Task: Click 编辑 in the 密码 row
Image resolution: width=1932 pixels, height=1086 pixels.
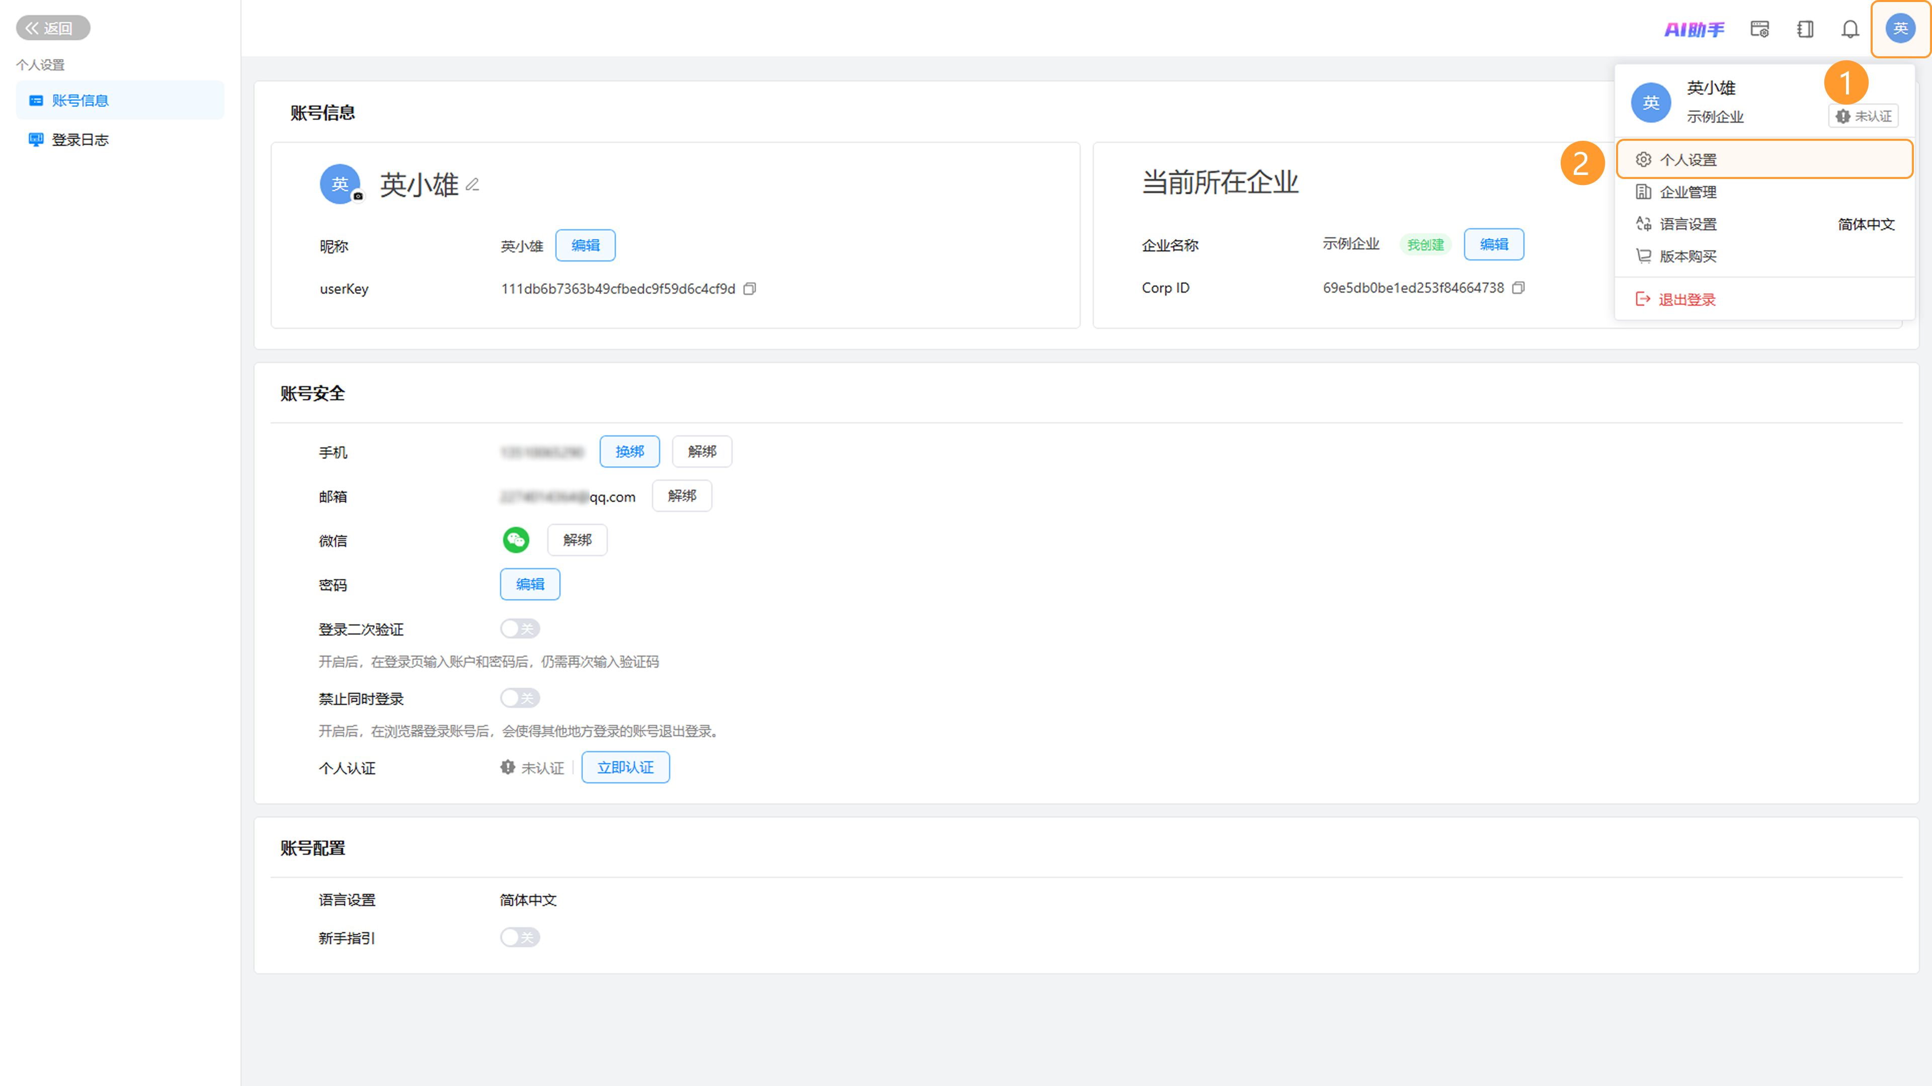Action: tap(529, 585)
